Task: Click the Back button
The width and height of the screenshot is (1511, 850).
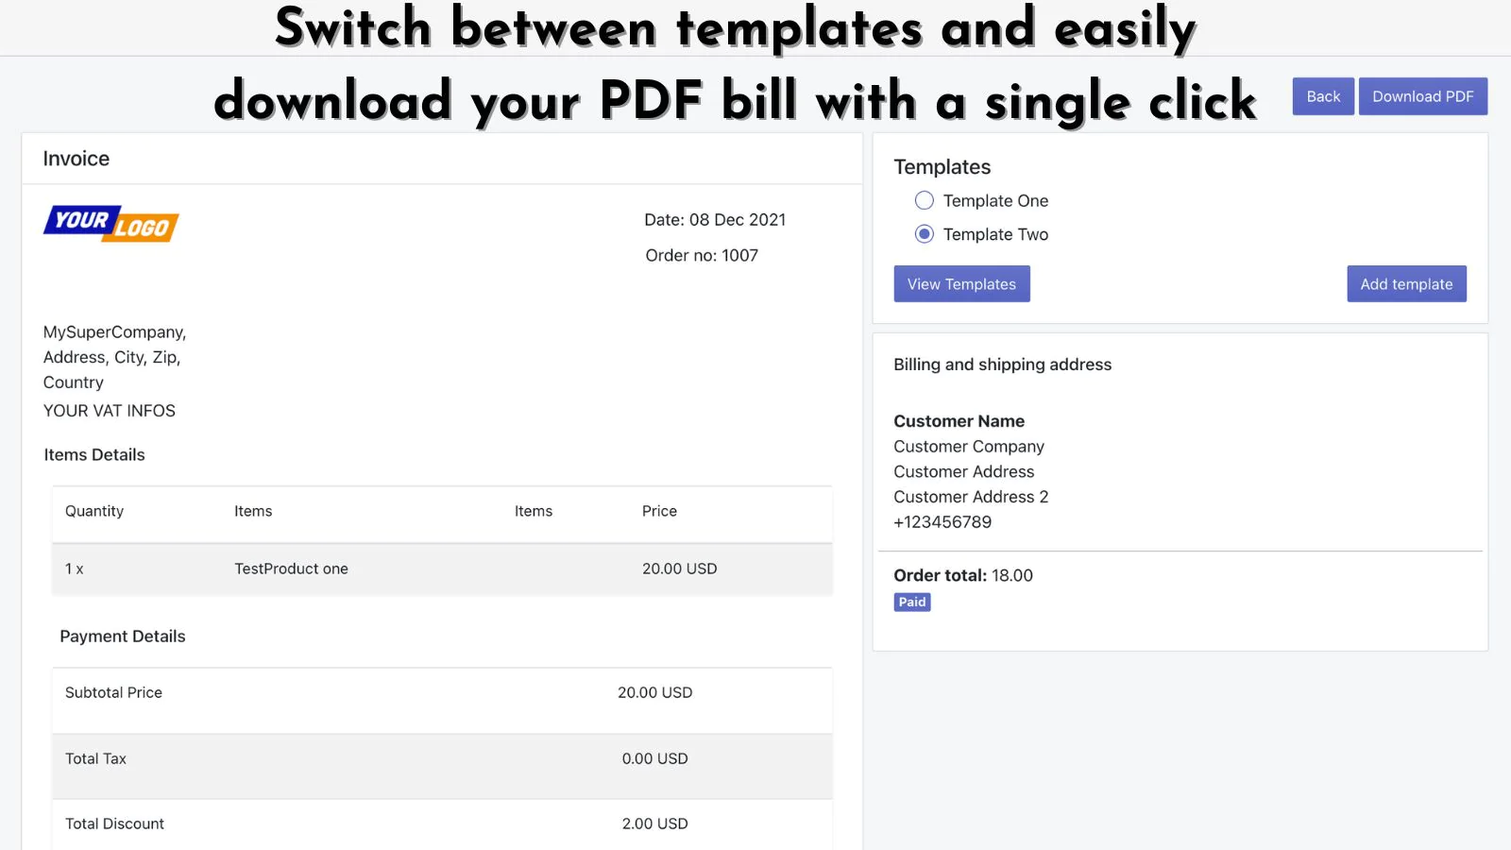Action: 1323,96
